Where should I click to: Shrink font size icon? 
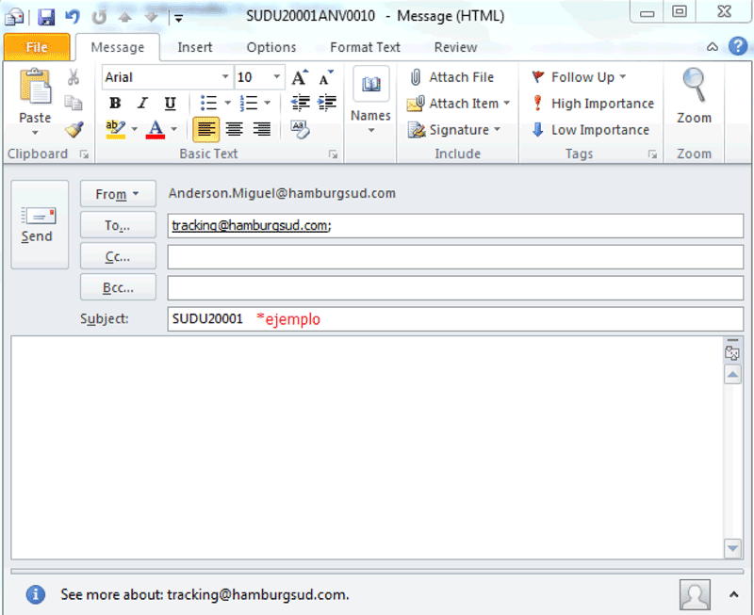coord(326,78)
